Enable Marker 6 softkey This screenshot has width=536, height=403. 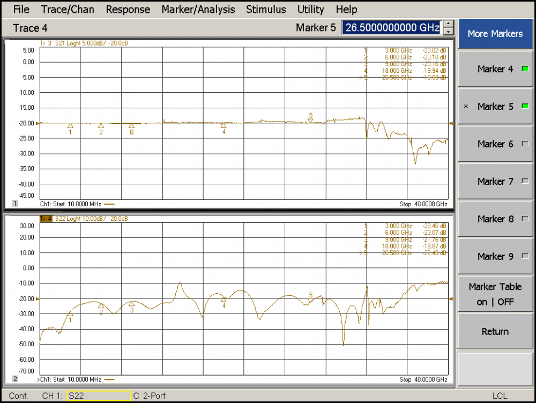(495, 144)
